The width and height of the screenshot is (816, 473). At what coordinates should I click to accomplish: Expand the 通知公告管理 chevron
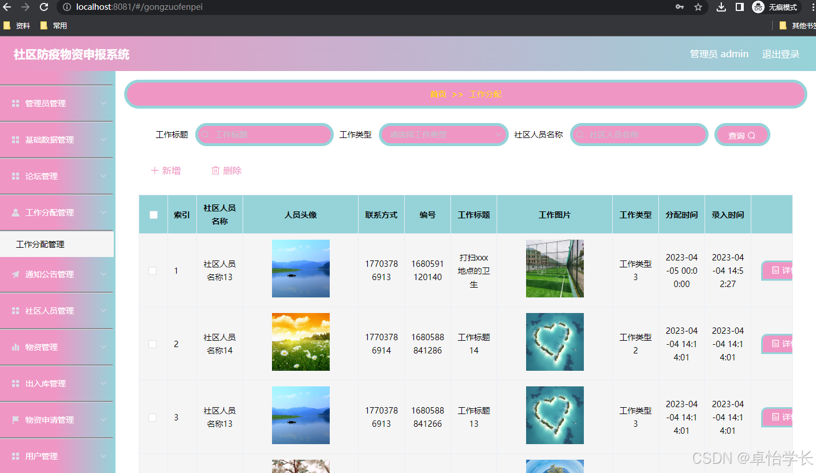[103, 274]
